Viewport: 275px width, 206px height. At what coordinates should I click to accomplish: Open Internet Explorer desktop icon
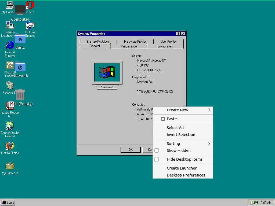pos(10,45)
